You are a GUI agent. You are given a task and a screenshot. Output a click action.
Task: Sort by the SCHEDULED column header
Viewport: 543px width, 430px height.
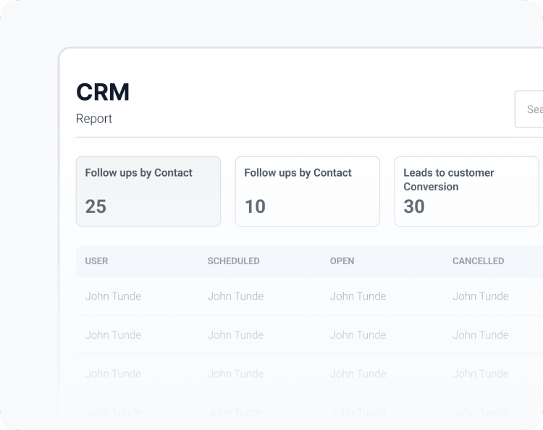click(x=233, y=261)
